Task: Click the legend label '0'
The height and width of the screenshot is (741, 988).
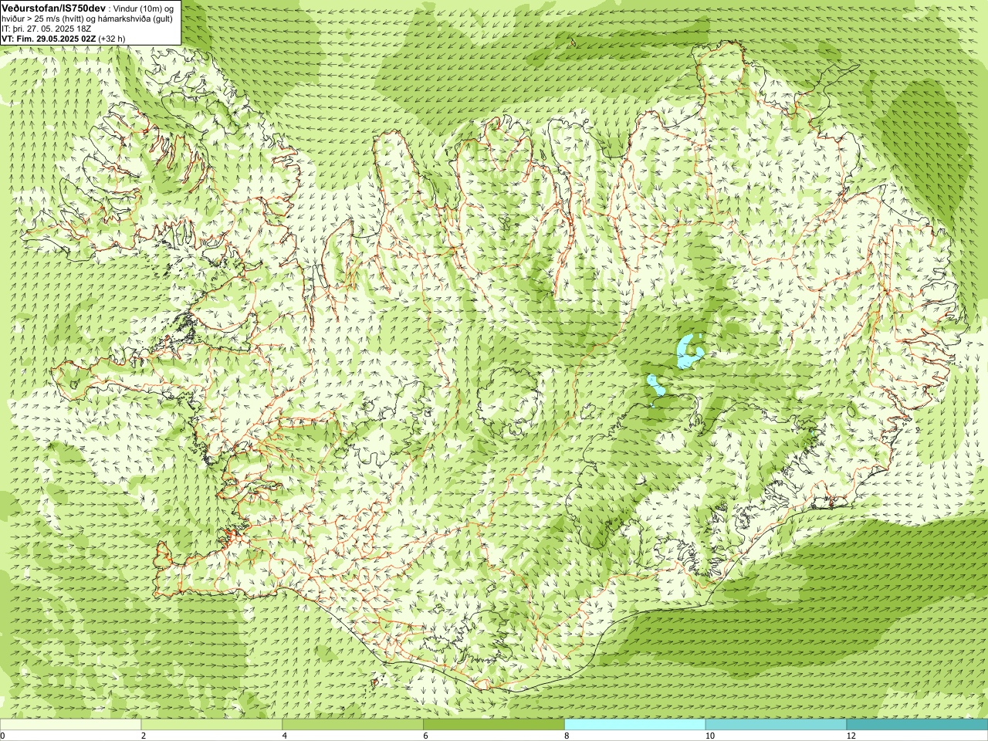Action: click(3, 736)
